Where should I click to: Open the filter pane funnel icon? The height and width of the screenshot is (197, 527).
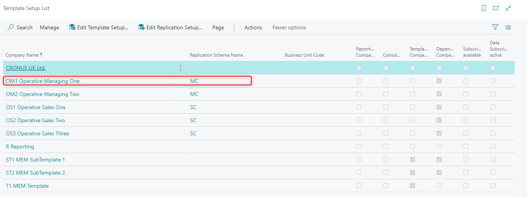495,27
